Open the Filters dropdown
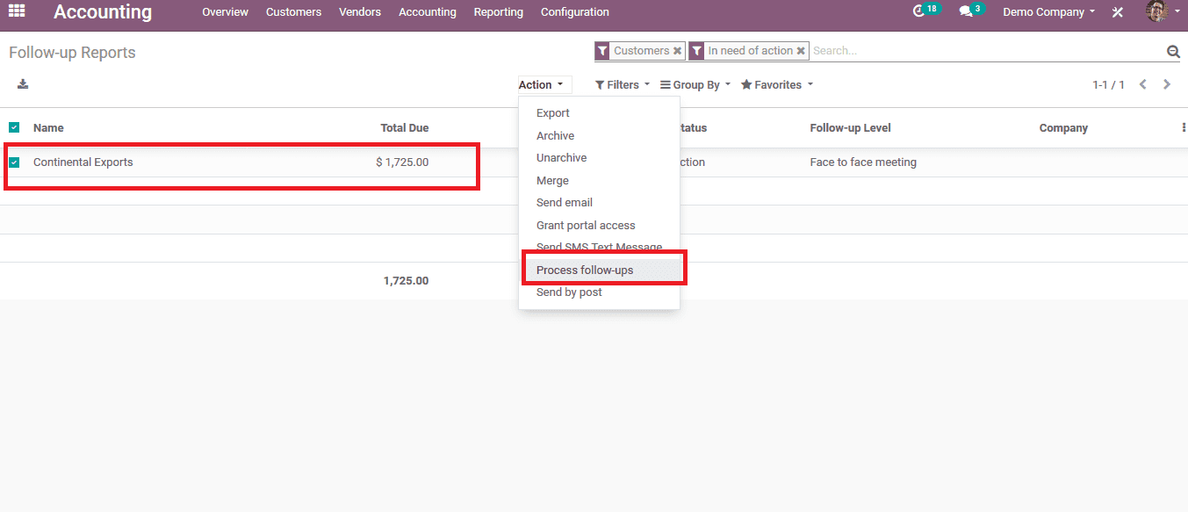1188x512 pixels. tap(623, 85)
